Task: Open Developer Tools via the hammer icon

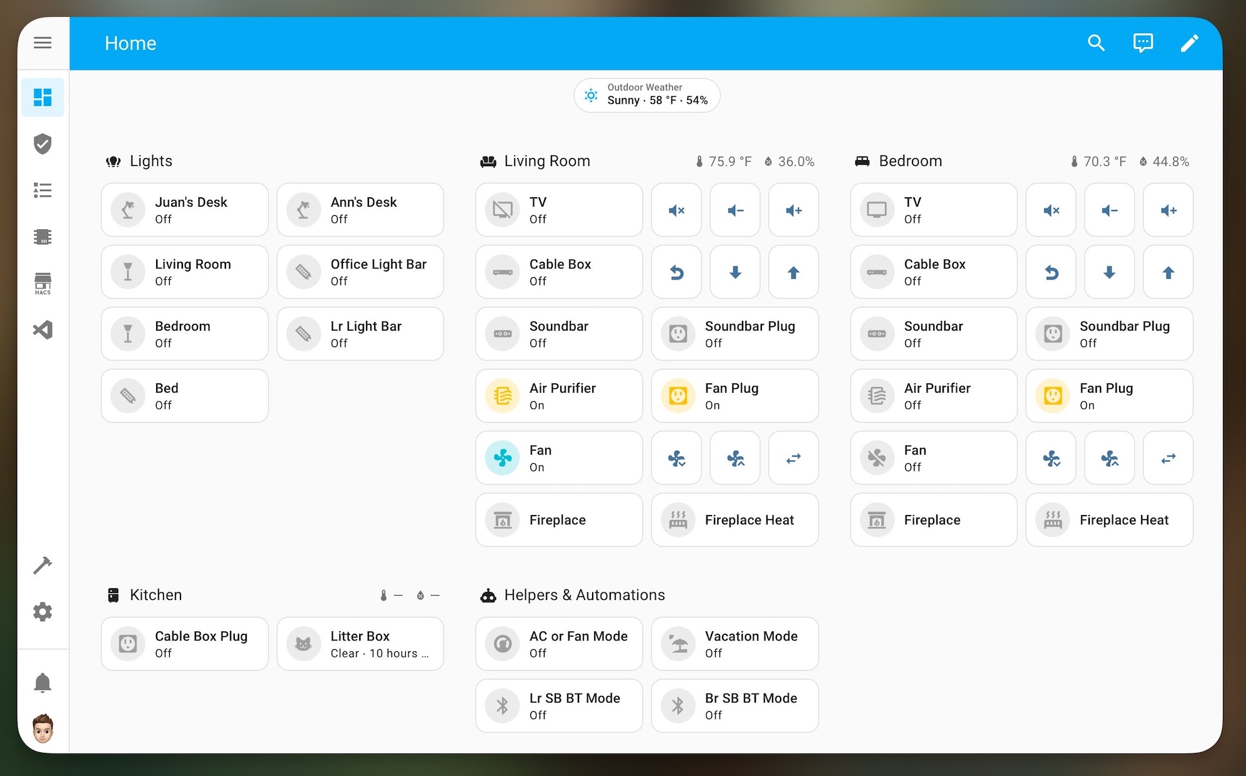Action: click(x=42, y=565)
